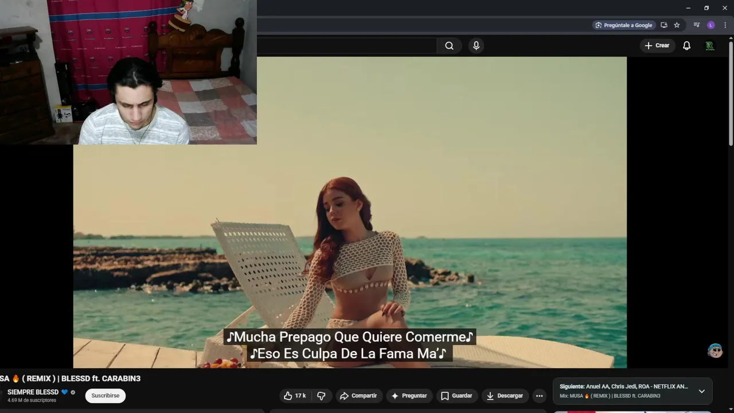
Task: Dislike the video with thumbs down
Action: click(321, 396)
